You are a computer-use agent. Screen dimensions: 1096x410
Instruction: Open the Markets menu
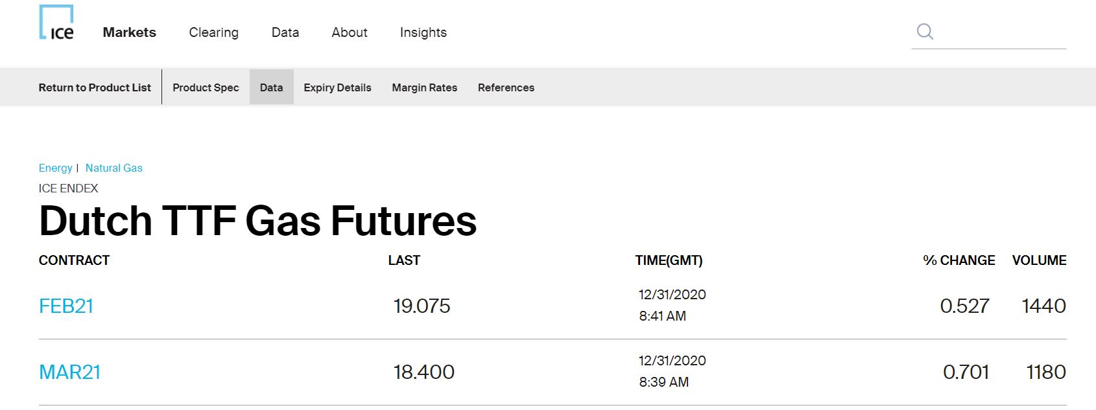click(129, 32)
